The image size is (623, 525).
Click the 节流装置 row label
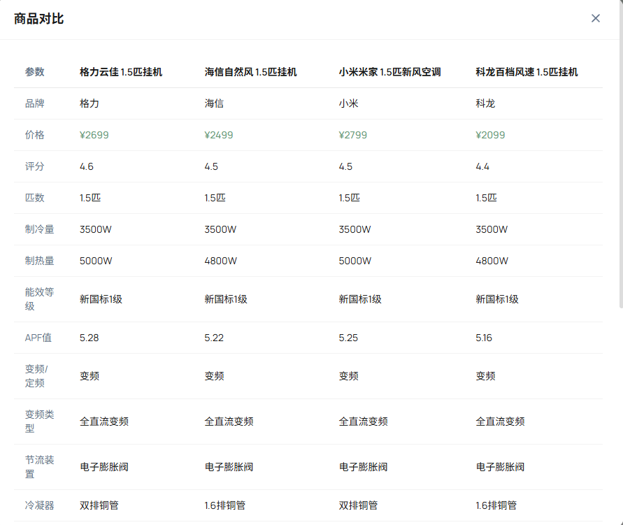(39, 467)
